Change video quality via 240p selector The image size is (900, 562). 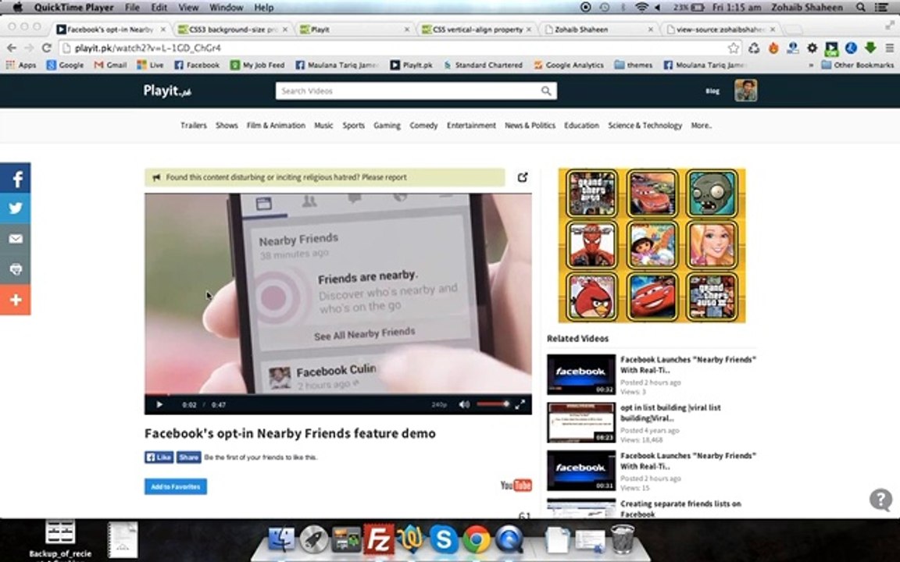point(439,404)
